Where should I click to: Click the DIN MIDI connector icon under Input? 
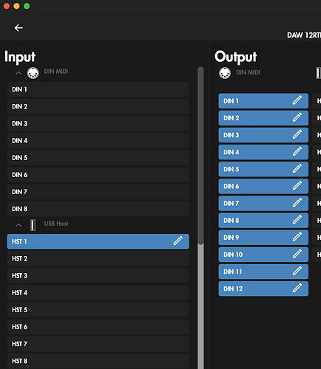[x=33, y=73]
